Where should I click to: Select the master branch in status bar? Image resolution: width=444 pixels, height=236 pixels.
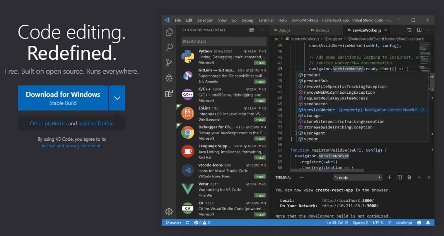click(173, 223)
